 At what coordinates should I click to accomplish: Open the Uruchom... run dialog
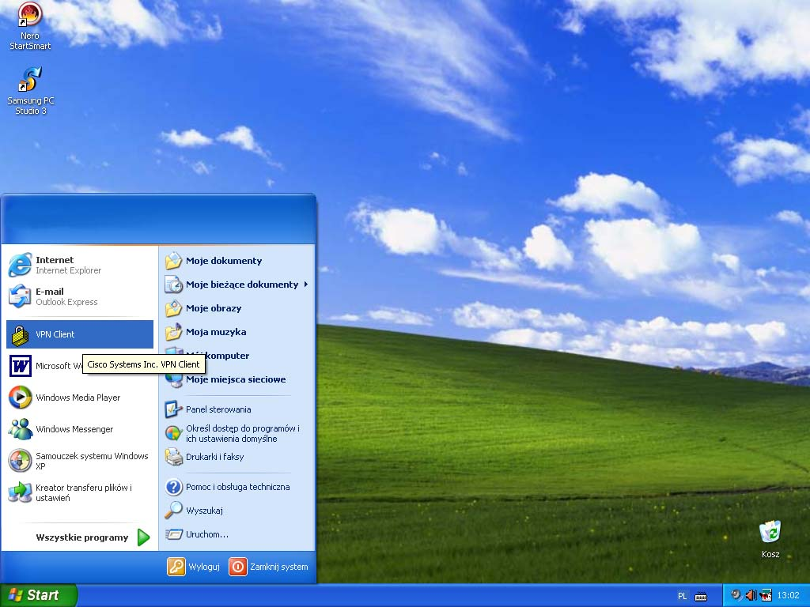(236, 534)
